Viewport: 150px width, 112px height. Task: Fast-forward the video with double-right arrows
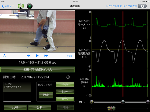(x=46, y=56)
